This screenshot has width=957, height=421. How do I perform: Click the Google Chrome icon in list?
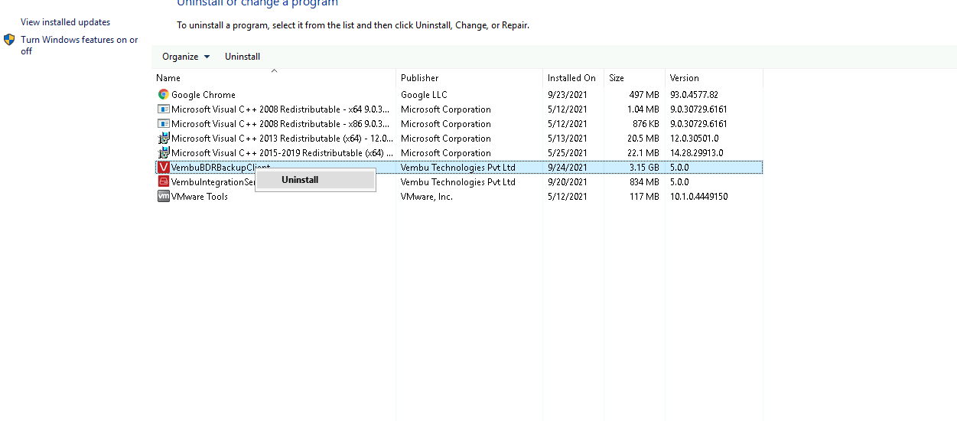(x=163, y=95)
